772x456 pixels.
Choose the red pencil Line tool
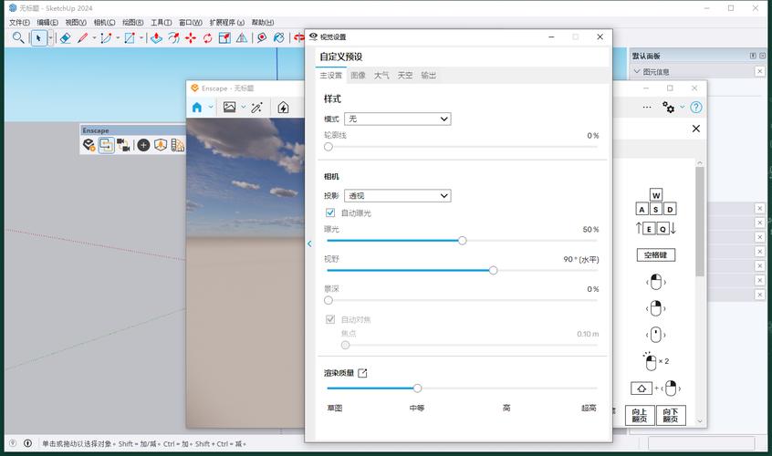click(83, 38)
